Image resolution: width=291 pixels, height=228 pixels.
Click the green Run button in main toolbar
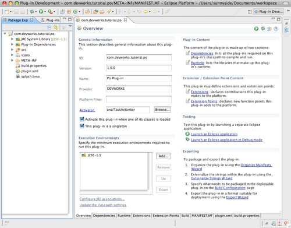point(41,12)
